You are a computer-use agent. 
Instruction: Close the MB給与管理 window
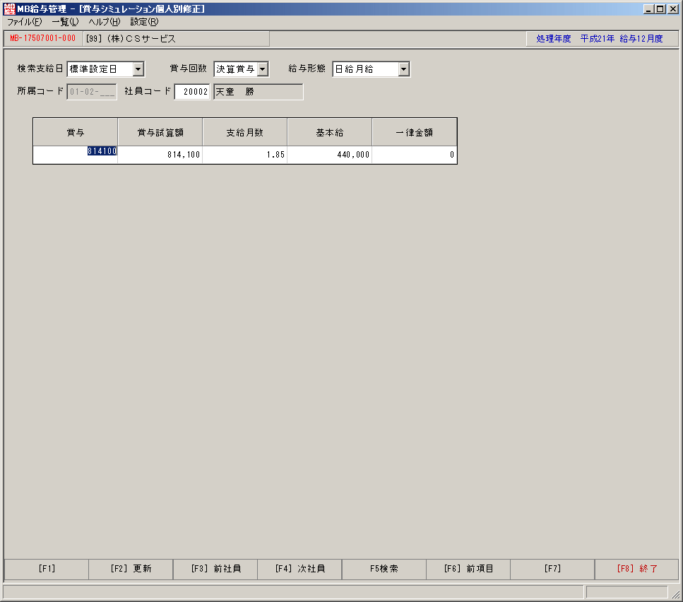tap(673, 8)
